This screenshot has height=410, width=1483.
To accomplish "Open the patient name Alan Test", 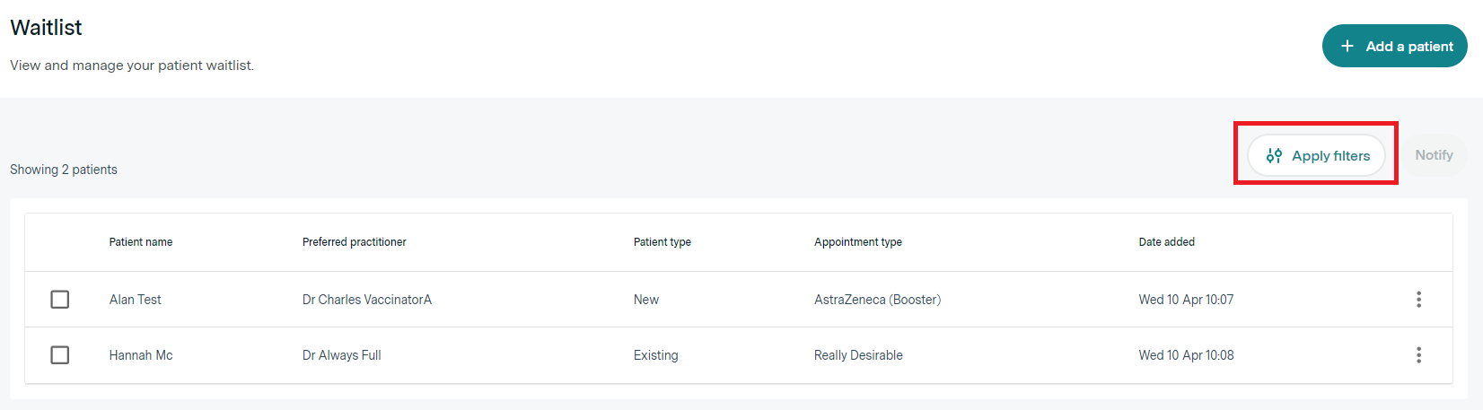I will 136,300.
